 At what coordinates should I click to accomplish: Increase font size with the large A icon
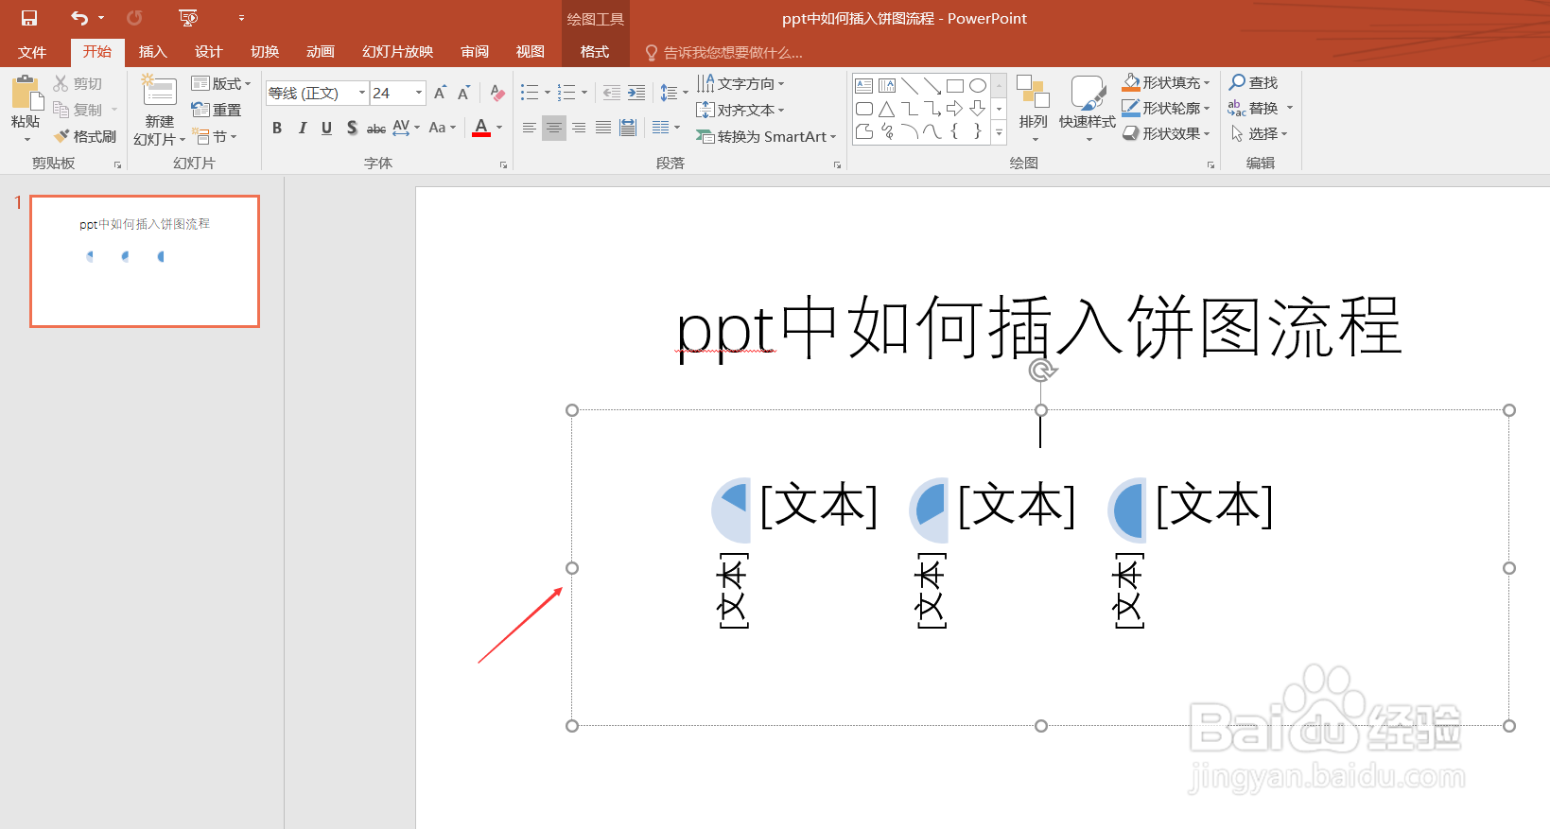(441, 93)
